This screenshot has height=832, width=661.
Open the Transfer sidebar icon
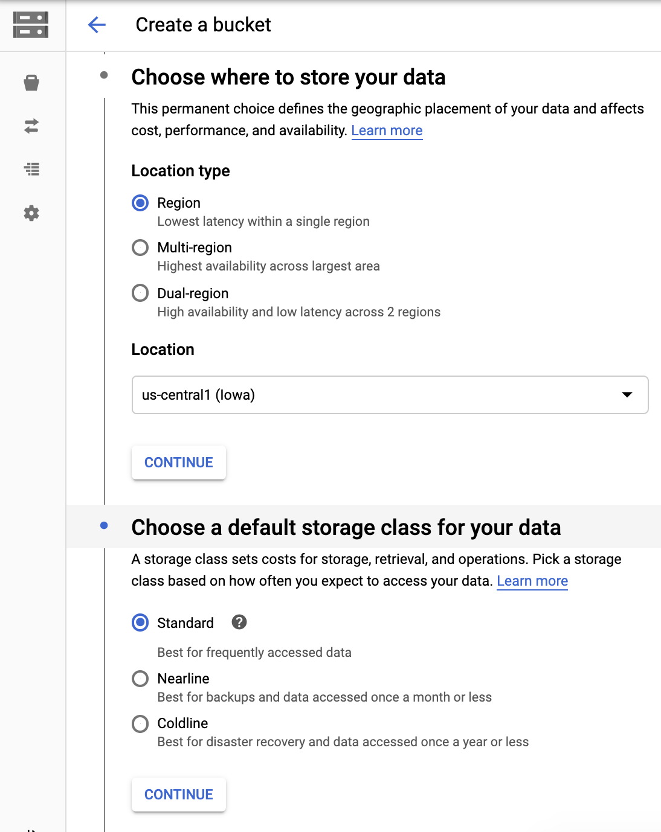click(x=31, y=126)
